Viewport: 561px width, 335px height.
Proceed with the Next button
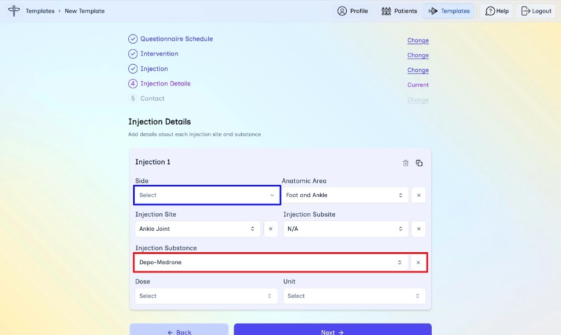tap(333, 330)
